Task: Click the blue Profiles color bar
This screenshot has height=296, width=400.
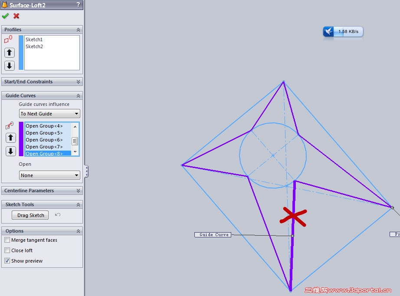Action: 21,53
